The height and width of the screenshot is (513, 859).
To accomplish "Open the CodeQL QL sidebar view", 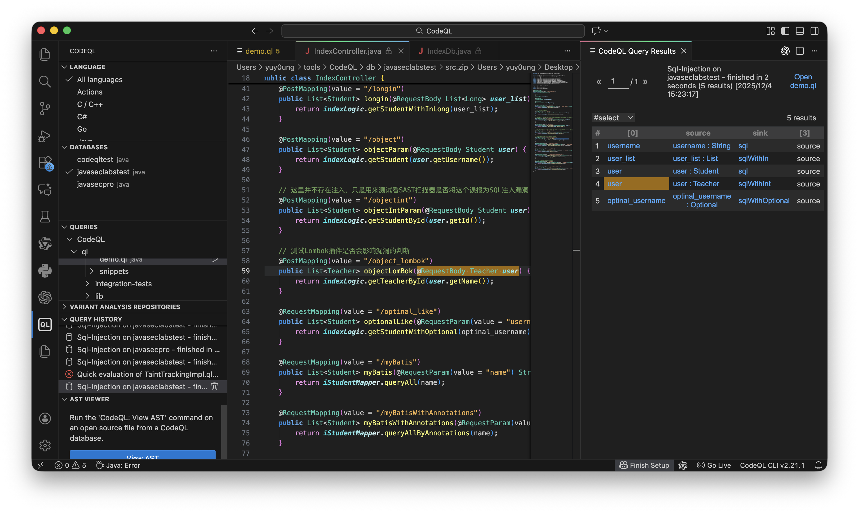I will pyautogui.click(x=45, y=324).
